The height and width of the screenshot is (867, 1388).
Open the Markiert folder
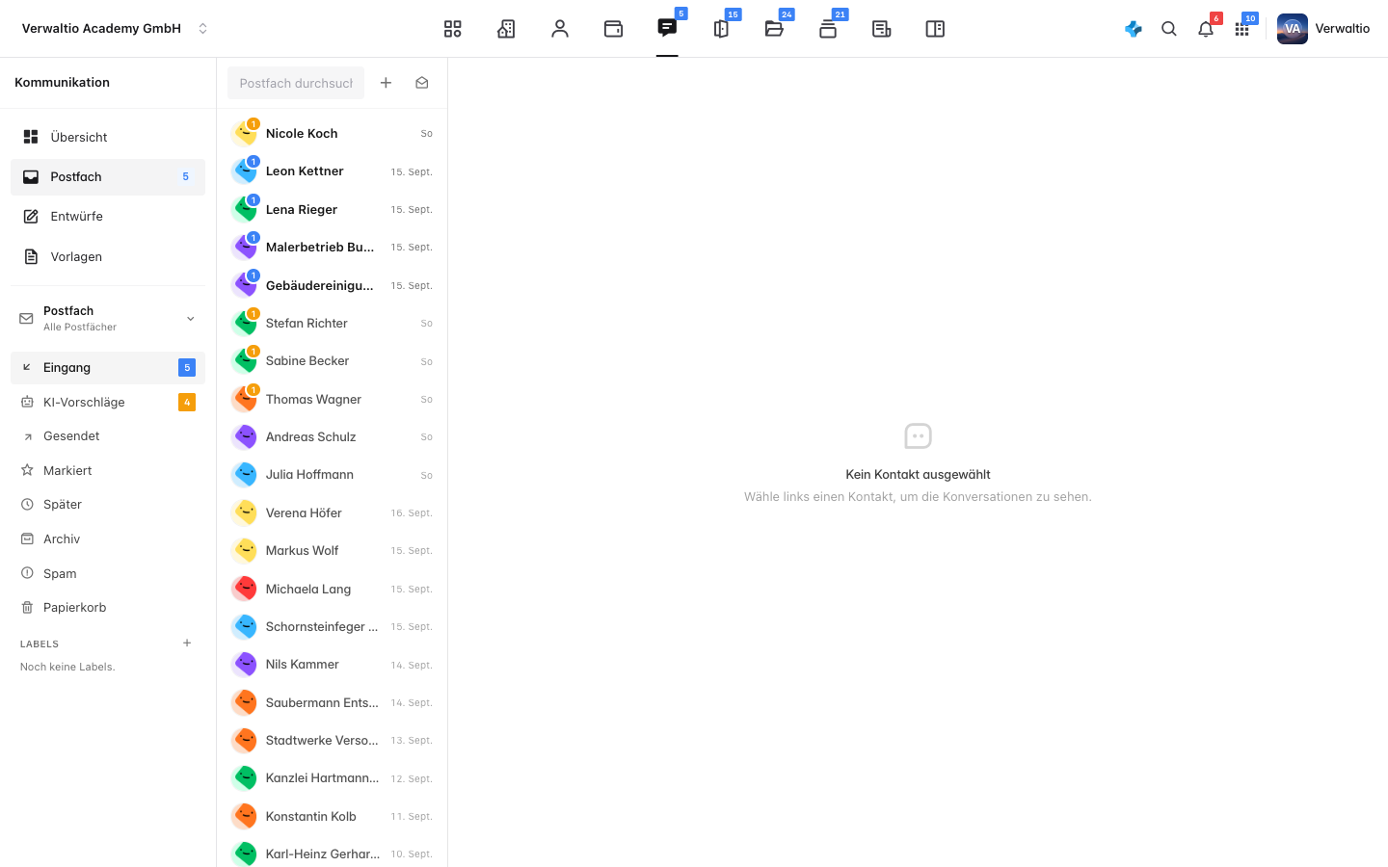tap(108, 471)
